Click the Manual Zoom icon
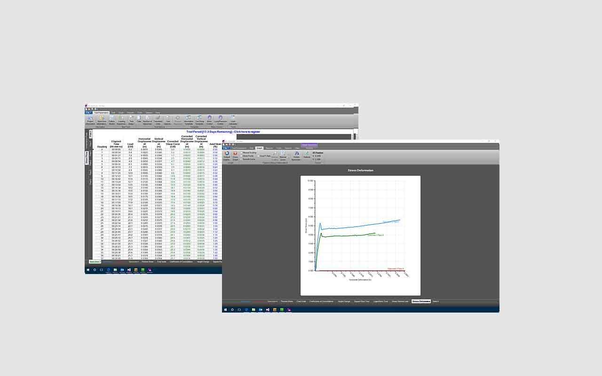The image size is (602, 376). pos(283,156)
